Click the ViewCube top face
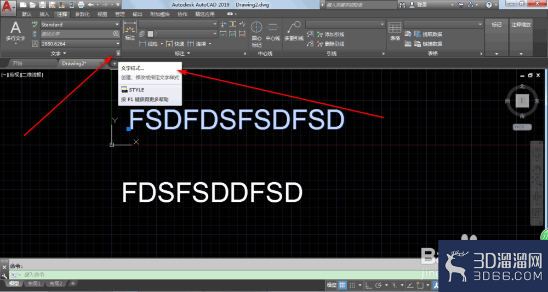The width and height of the screenshot is (548, 292). pyautogui.click(x=522, y=101)
